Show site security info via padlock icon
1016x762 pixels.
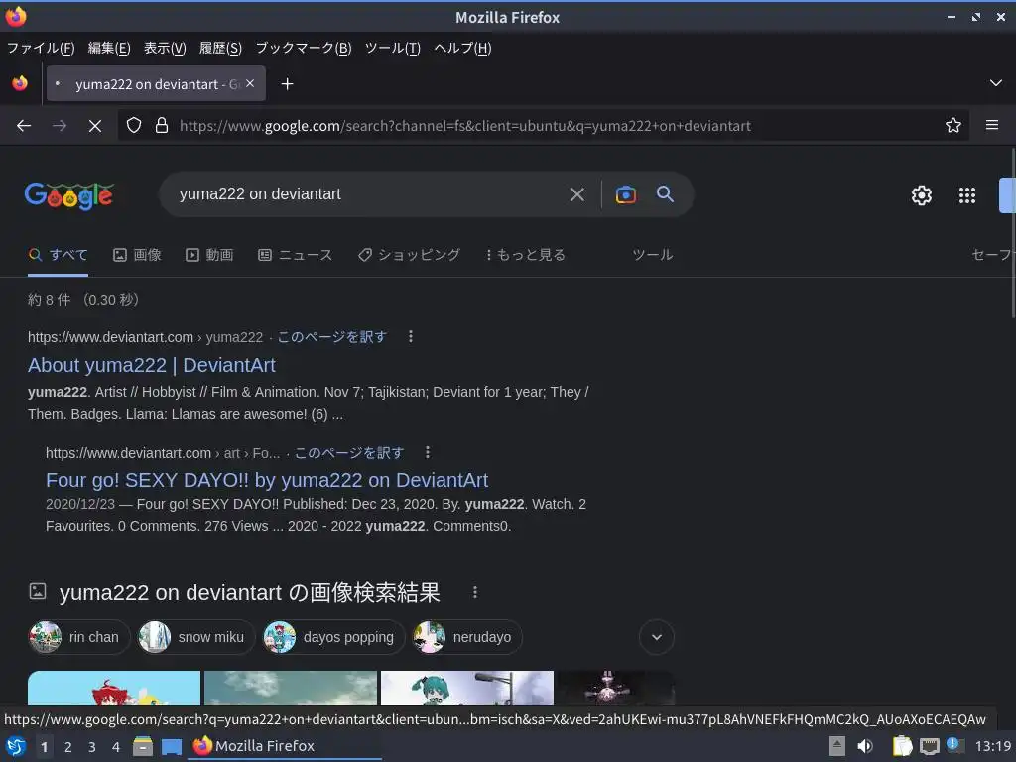[x=162, y=125]
